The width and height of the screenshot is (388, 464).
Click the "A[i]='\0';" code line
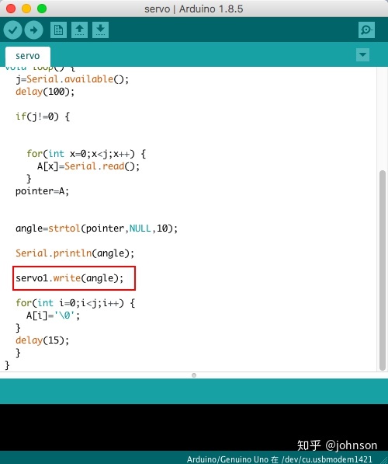tap(54, 316)
